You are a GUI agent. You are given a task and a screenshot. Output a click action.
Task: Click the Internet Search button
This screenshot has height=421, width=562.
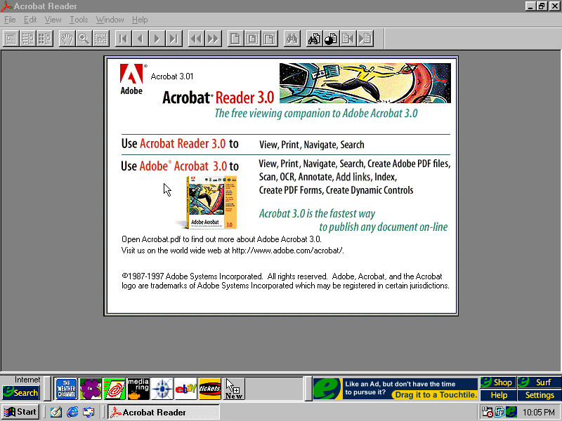[x=20, y=392]
